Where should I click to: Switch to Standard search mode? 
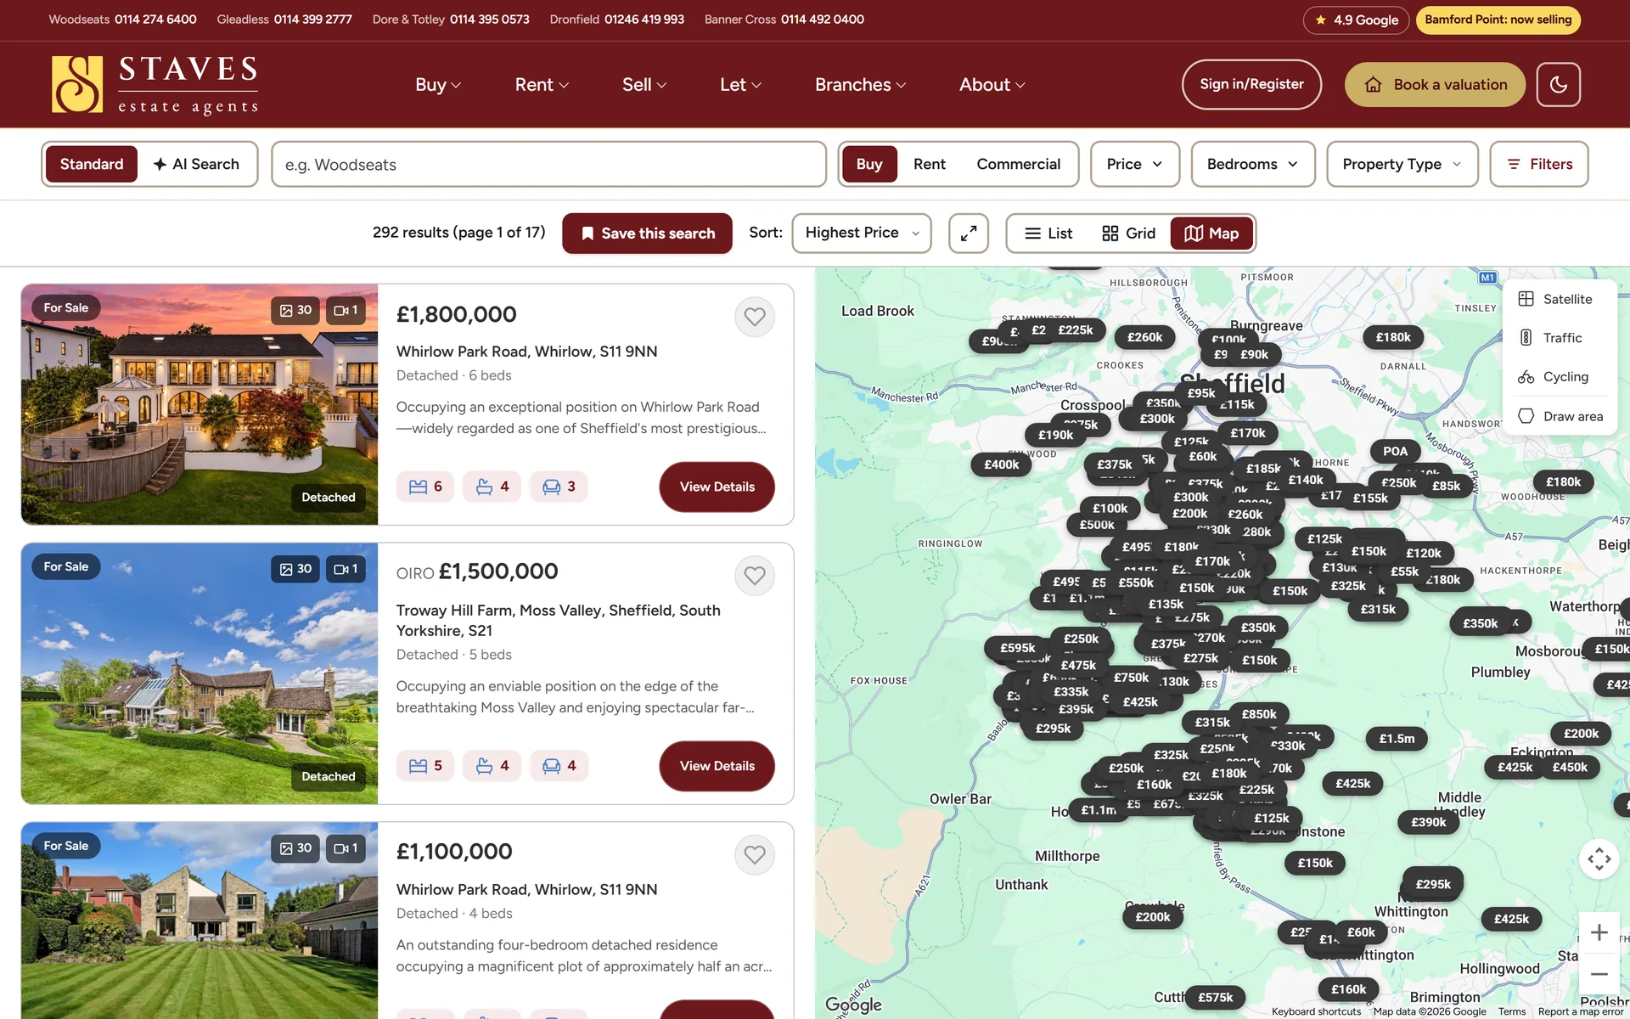click(92, 164)
